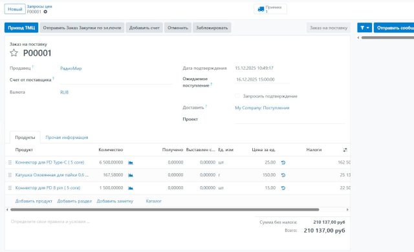Click the quantity cell 167,58000
The height and width of the screenshot is (252, 414).
click(x=113, y=175)
